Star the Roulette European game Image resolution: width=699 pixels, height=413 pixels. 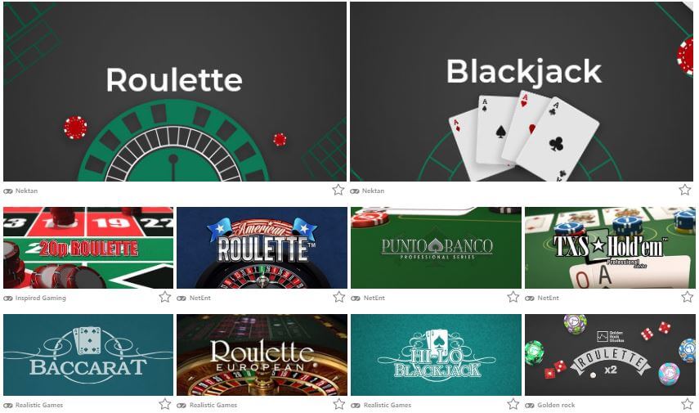click(339, 405)
